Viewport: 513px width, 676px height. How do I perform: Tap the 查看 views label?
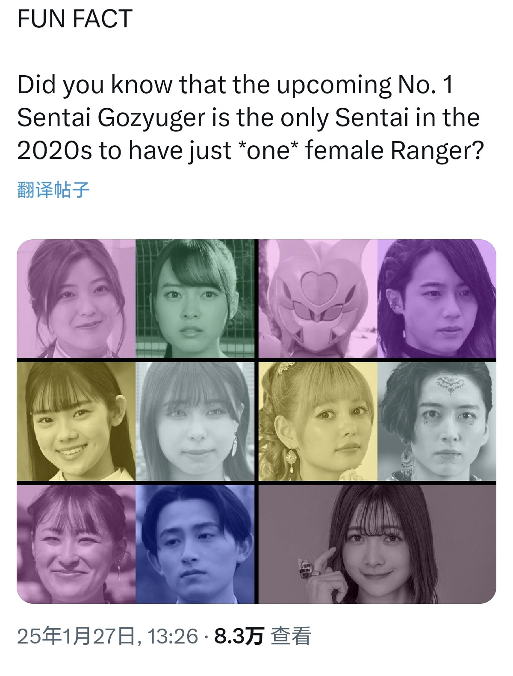[x=291, y=636]
